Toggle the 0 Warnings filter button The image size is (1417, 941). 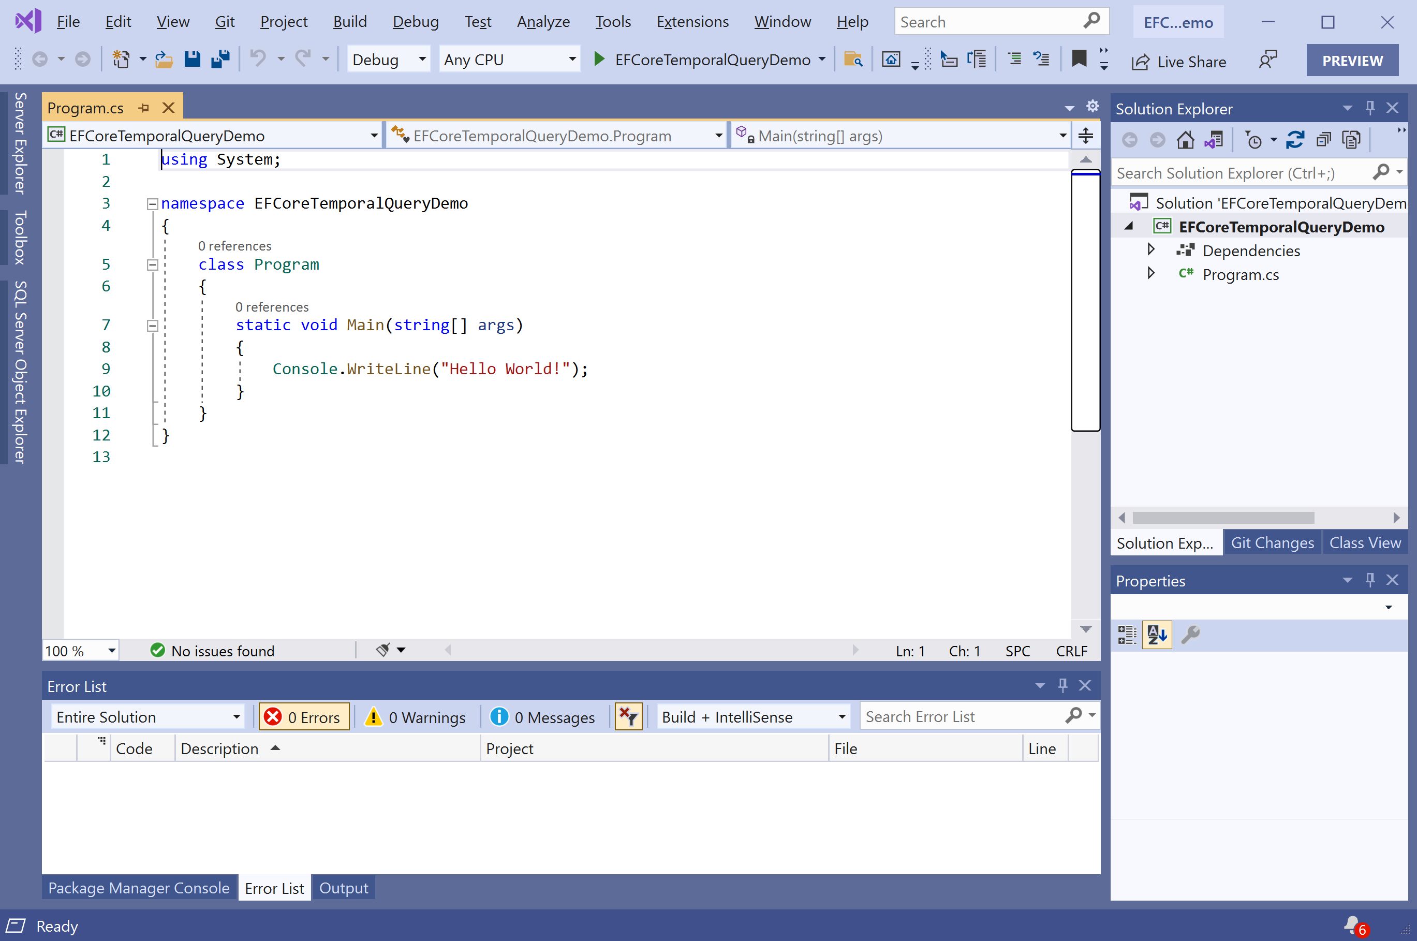click(x=416, y=716)
